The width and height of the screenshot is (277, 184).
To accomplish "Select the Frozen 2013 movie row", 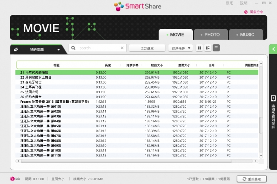I will pyautogui.click(x=137, y=102).
